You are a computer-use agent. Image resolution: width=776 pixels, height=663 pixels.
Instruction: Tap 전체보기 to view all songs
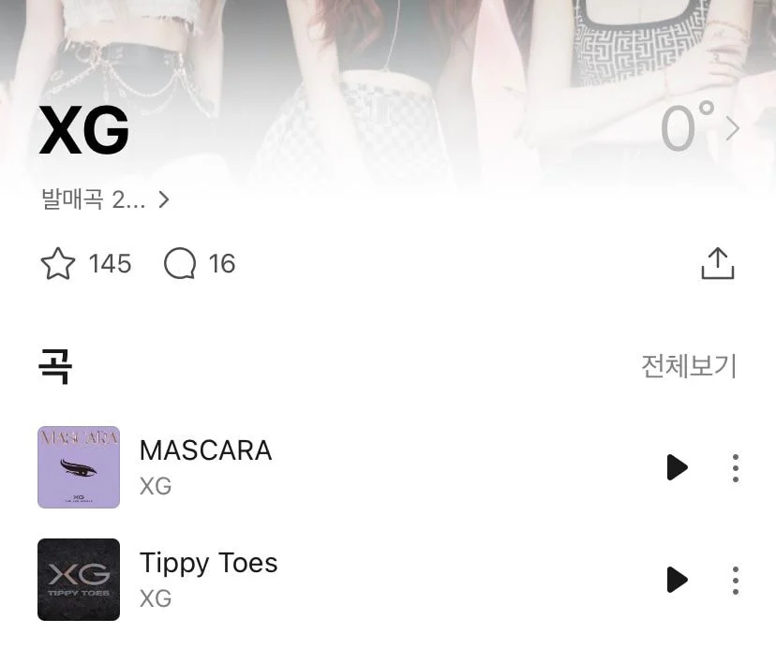coord(689,366)
